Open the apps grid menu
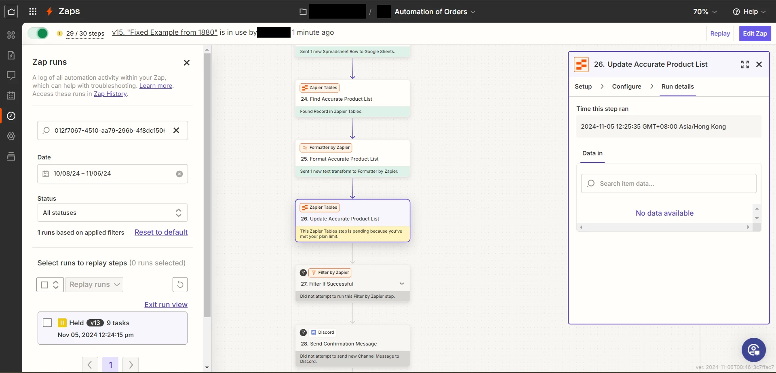Screen dimensions: 776x373 coord(33,12)
